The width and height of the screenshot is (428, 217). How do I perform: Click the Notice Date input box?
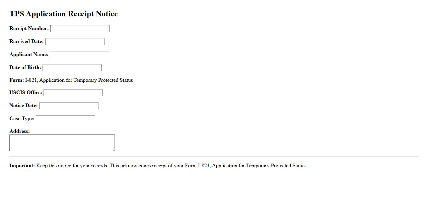(69, 106)
